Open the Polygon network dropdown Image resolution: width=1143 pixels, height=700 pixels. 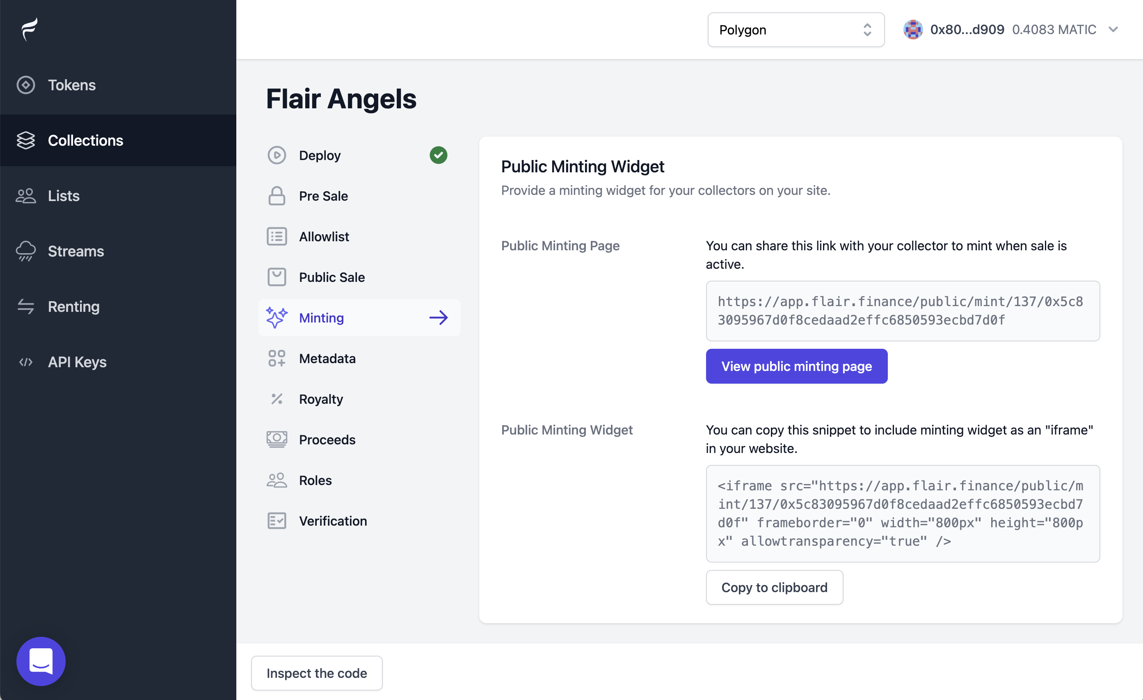[x=796, y=30]
